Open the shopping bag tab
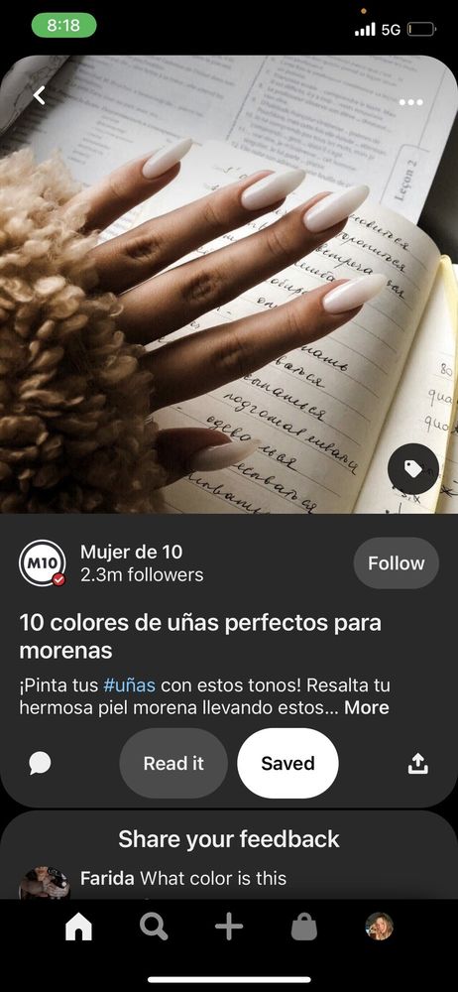 click(x=303, y=928)
